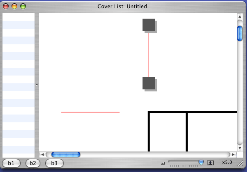Viewport: 247px width, 172px height.
Task: Click the horizontal scrollbar left arrow
Action: click(x=42, y=154)
